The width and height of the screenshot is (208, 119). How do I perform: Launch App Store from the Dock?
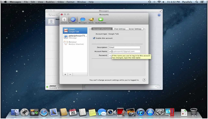pyautogui.click(x=150, y=112)
